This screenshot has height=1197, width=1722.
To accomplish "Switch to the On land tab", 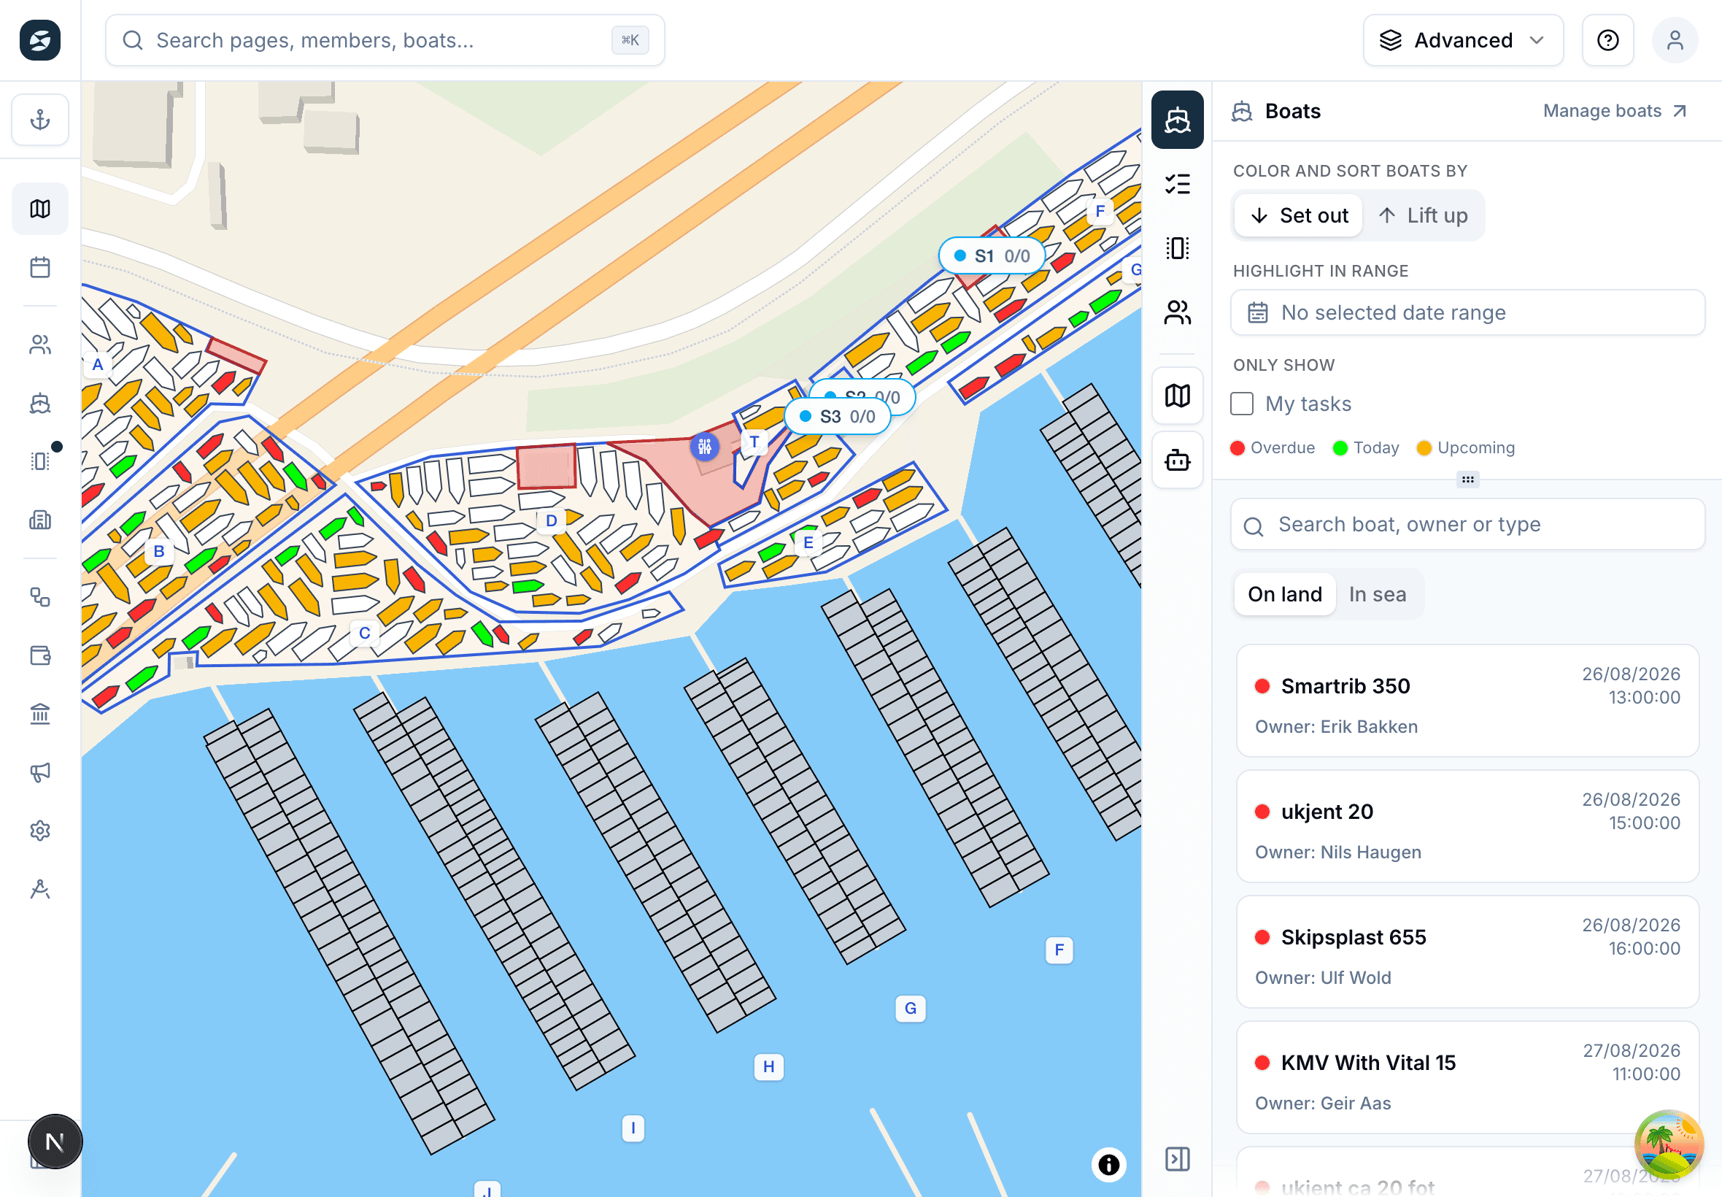I will [1284, 594].
